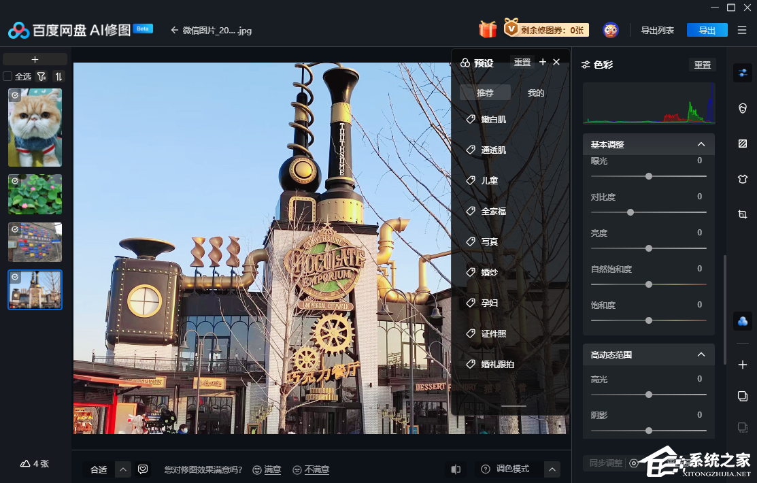Open the zoom fit dropdown arrow
Viewport: 757px width, 483px height.
coord(123,469)
